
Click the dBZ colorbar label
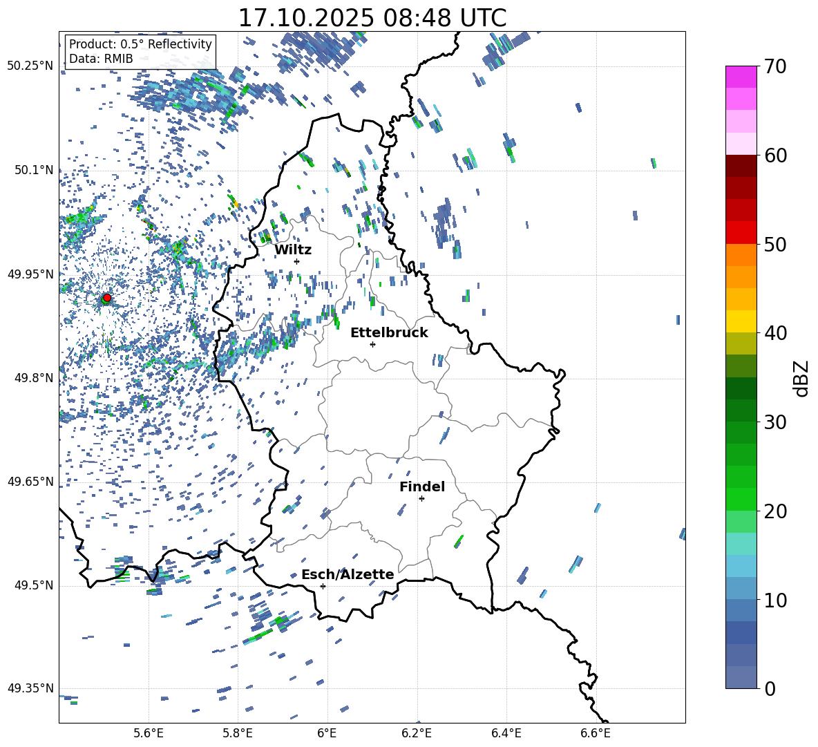tap(801, 378)
